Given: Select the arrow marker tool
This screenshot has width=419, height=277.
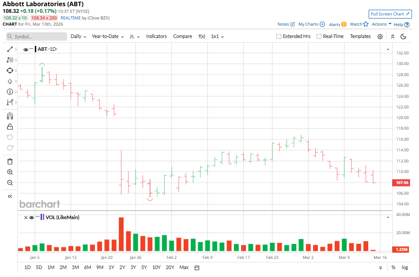Looking at the screenshot, I should tap(10, 81).
